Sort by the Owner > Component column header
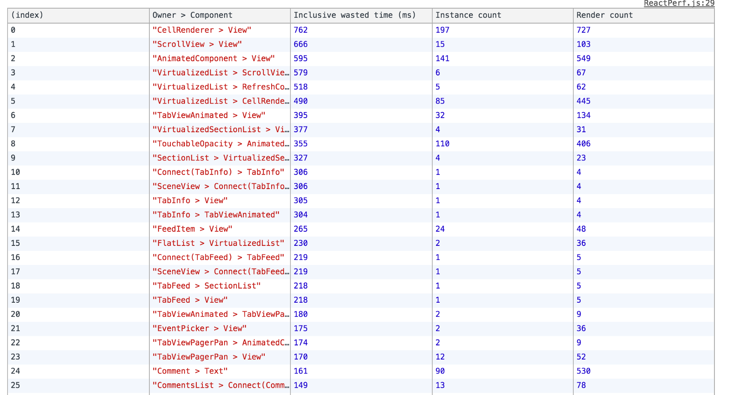The height and width of the screenshot is (395, 729). (x=192, y=15)
